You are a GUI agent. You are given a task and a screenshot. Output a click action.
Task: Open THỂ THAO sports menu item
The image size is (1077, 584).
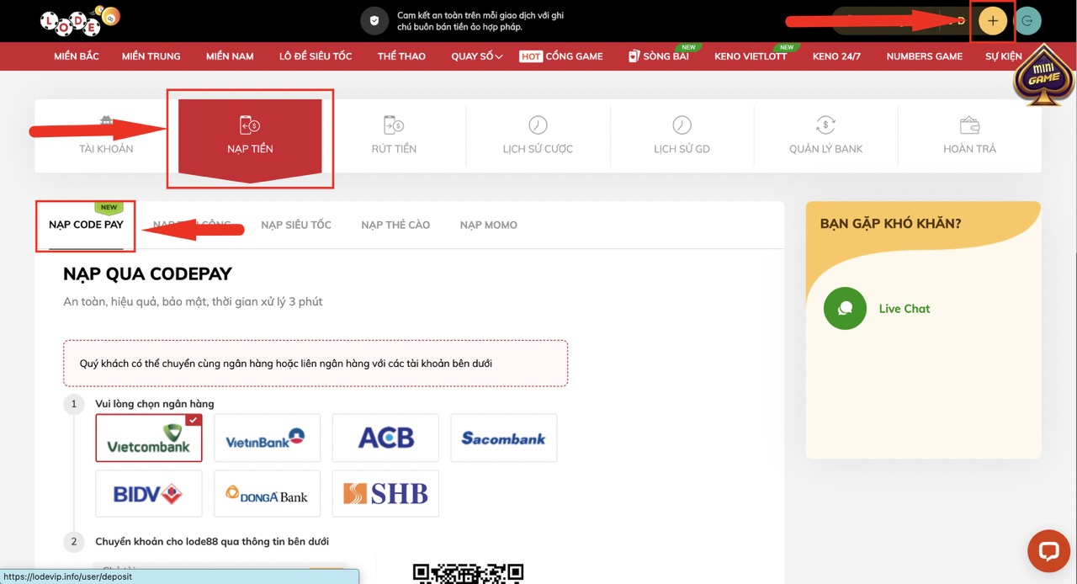pos(401,56)
